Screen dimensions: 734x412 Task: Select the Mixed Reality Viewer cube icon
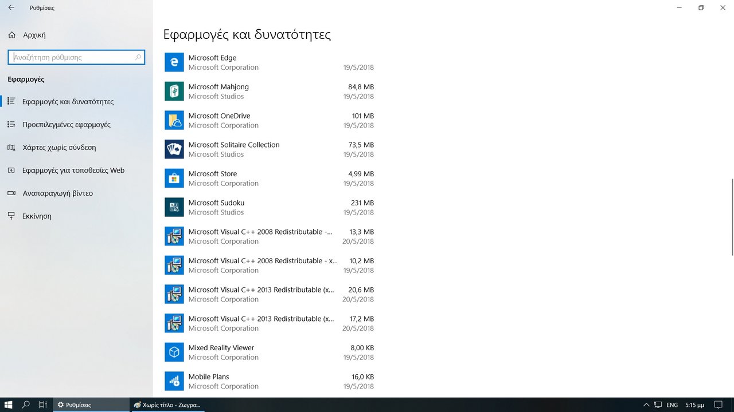pyautogui.click(x=174, y=352)
